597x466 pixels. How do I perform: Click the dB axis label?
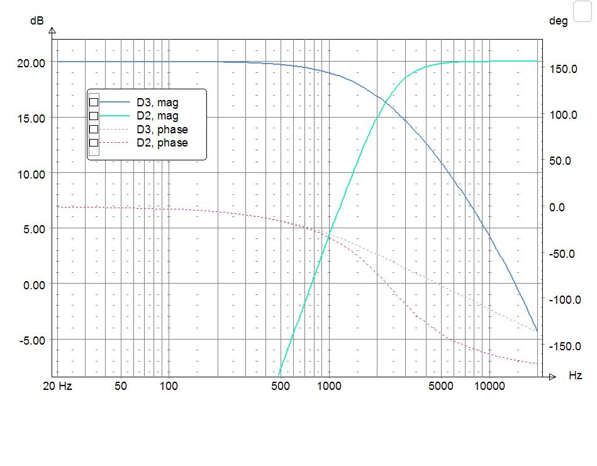pos(37,21)
